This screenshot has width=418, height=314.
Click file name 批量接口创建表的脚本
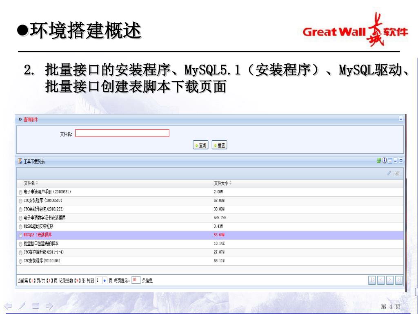pyautogui.click(x=41, y=244)
